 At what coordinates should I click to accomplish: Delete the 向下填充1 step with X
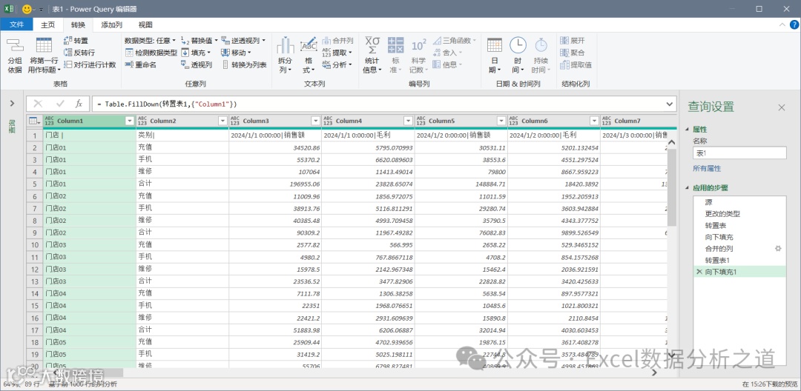(x=699, y=272)
